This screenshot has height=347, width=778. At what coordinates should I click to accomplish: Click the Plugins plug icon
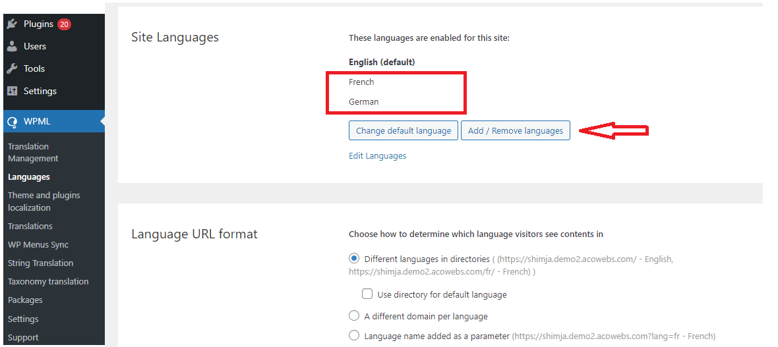pos(13,24)
